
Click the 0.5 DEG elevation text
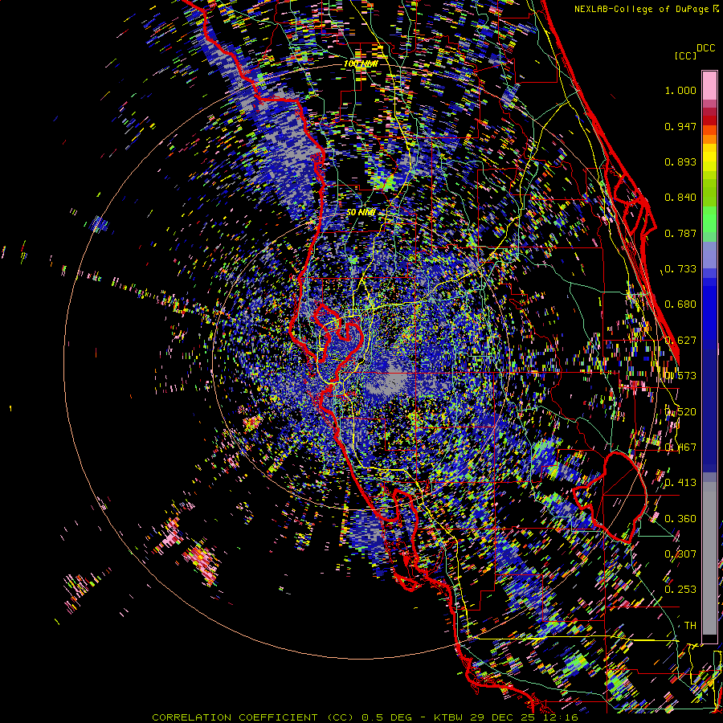(x=386, y=717)
